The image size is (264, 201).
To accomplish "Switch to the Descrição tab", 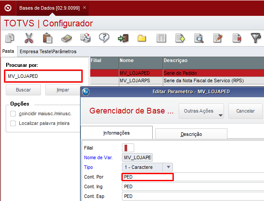I will coord(191,134).
